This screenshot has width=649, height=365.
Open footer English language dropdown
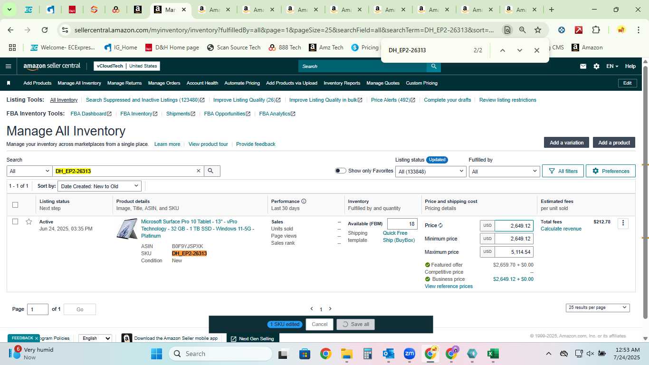95,338
